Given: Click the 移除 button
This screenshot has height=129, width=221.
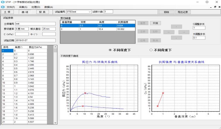Looking at the screenshot, I should [x=166, y=12].
